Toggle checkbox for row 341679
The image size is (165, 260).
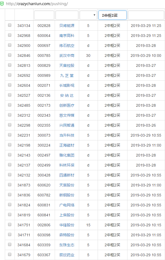coord(10,255)
